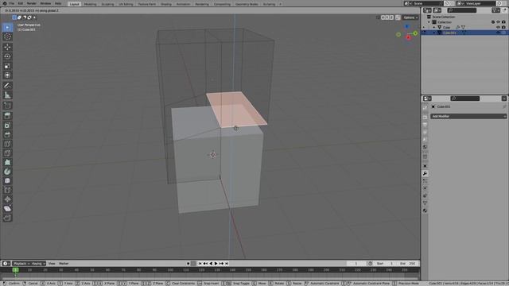Switch to the Sculpting workspace tab
The width and height of the screenshot is (509, 286).
tap(107, 4)
